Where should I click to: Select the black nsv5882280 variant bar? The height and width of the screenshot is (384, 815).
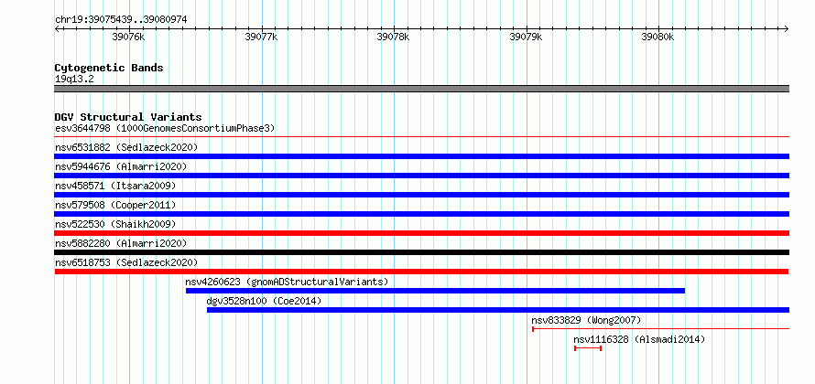(x=422, y=252)
